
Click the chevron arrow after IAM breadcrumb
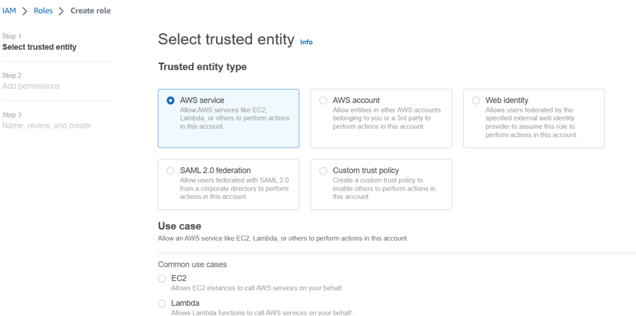pyautogui.click(x=25, y=11)
